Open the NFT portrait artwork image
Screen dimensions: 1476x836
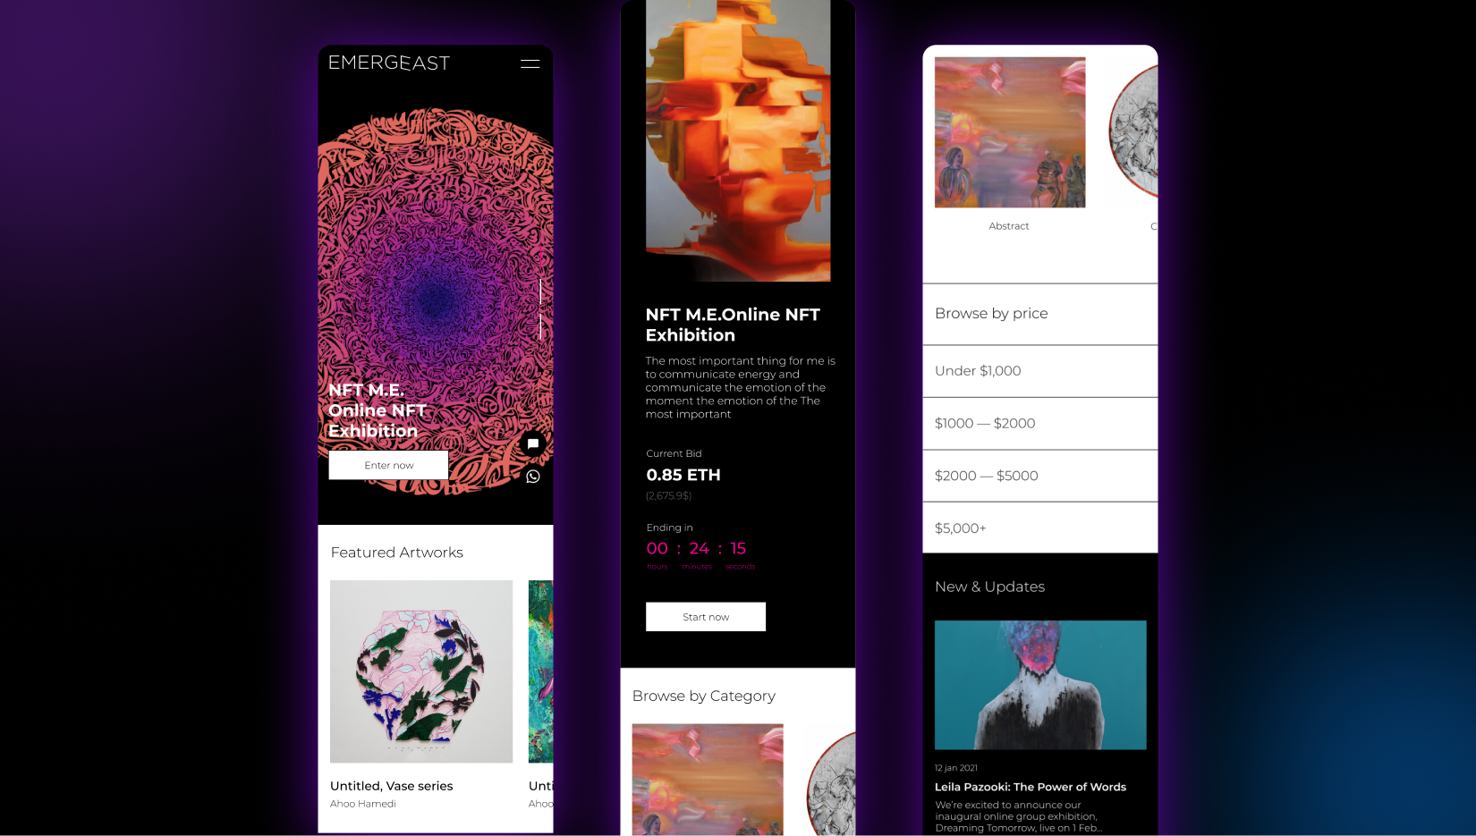click(738, 140)
